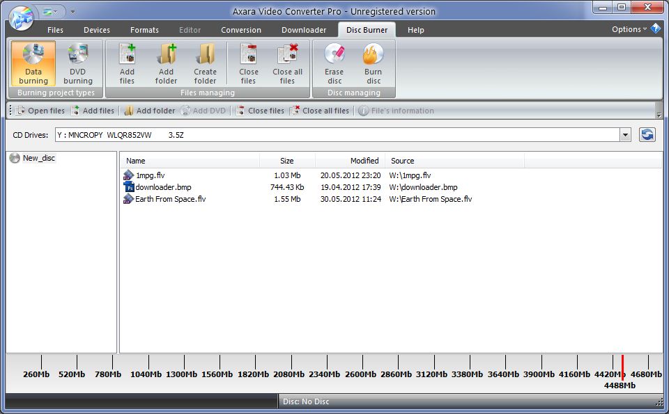
Task: Switch to the Conversion tab
Action: pos(241,30)
